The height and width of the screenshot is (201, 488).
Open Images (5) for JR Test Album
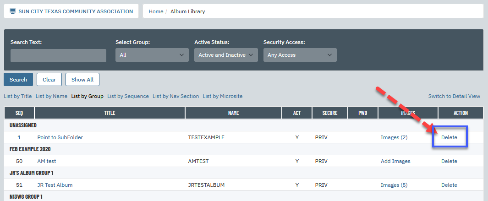pos(394,185)
